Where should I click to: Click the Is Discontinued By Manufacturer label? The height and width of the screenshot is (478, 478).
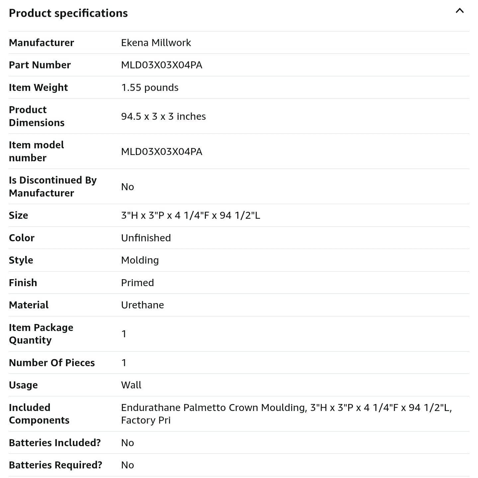coord(52,187)
